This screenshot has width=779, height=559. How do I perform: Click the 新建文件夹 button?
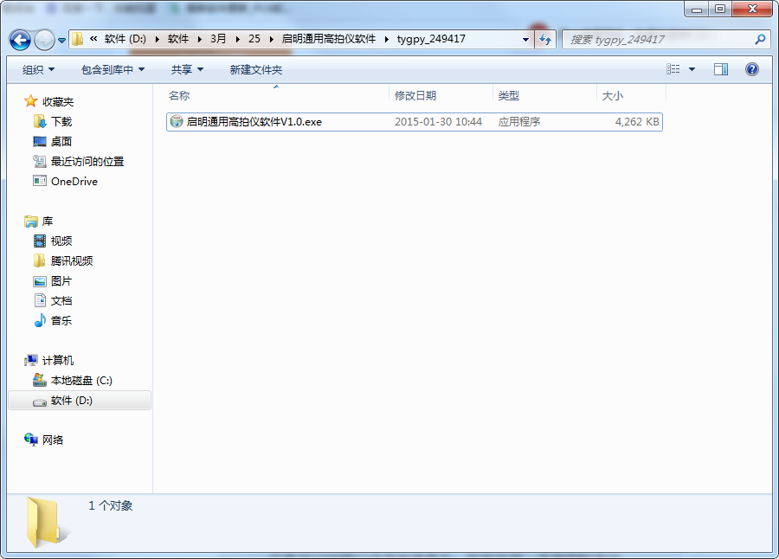click(x=255, y=69)
